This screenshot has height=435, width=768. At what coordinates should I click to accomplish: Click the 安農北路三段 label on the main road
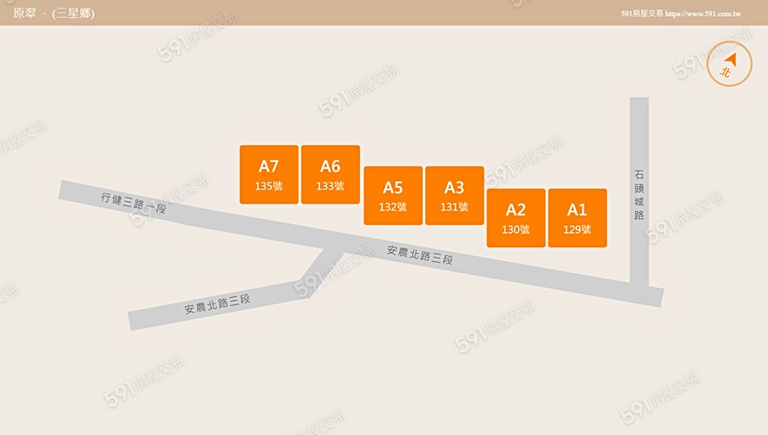point(419,254)
